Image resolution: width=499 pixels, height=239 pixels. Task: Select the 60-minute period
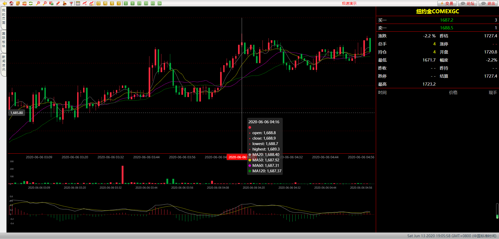click(153, 3)
